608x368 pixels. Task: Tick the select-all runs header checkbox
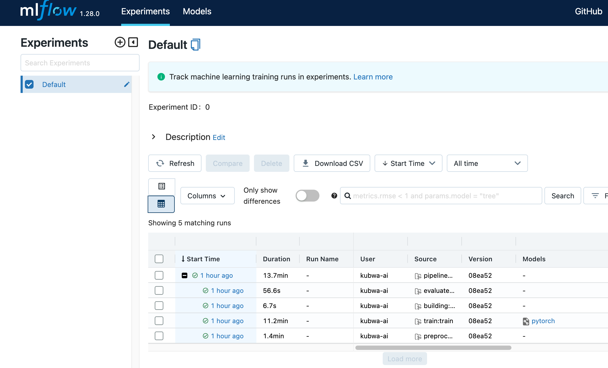[159, 259]
